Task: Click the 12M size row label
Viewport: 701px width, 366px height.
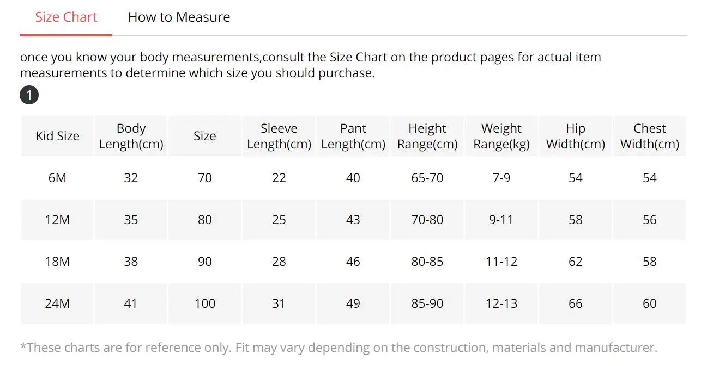Action: tap(57, 220)
